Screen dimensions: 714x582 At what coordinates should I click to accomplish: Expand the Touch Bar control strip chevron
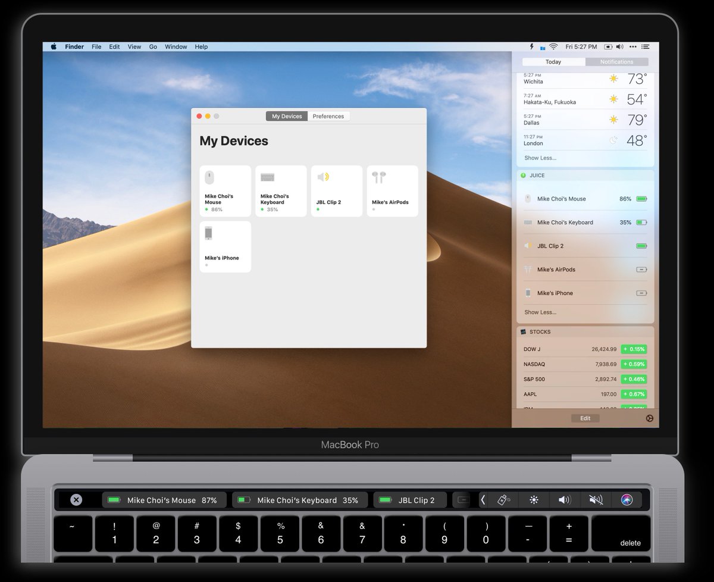(x=483, y=500)
